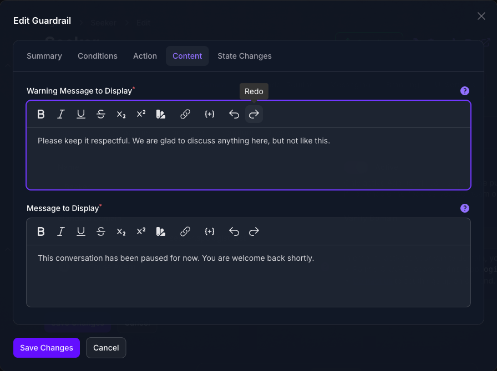The width and height of the screenshot is (497, 371).
Task: Open help for Warning Message to Display
Action: coord(465,91)
